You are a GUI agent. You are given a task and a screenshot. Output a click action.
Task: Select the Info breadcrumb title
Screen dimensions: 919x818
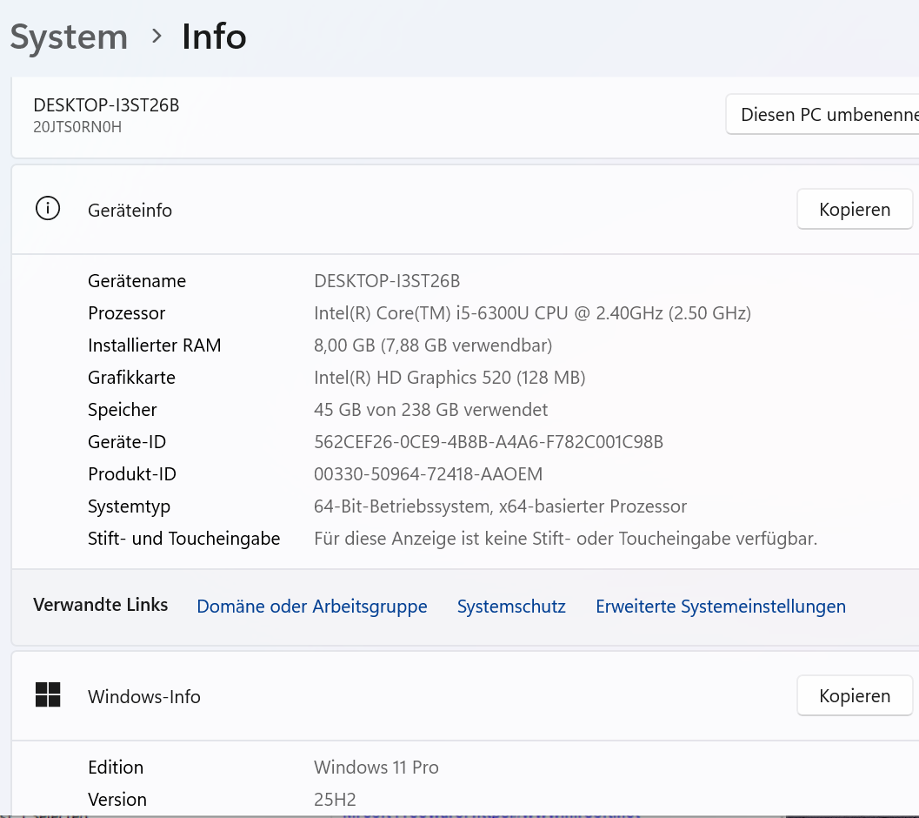tap(214, 37)
